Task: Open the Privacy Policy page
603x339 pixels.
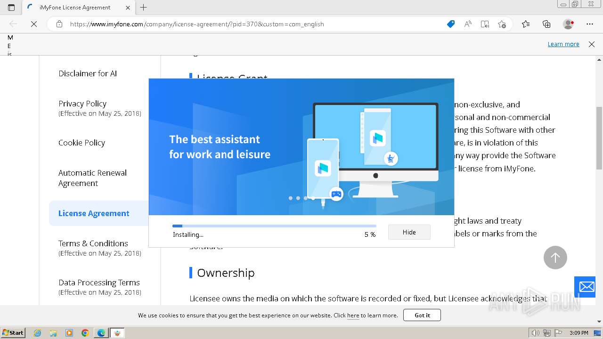Action: (82, 104)
